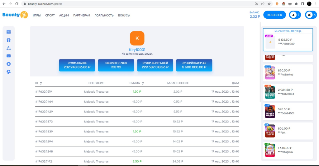The height and width of the screenshot is (166, 319).
Task: Open the briefcase icon in sidebar
Action: tap(8, 56)
